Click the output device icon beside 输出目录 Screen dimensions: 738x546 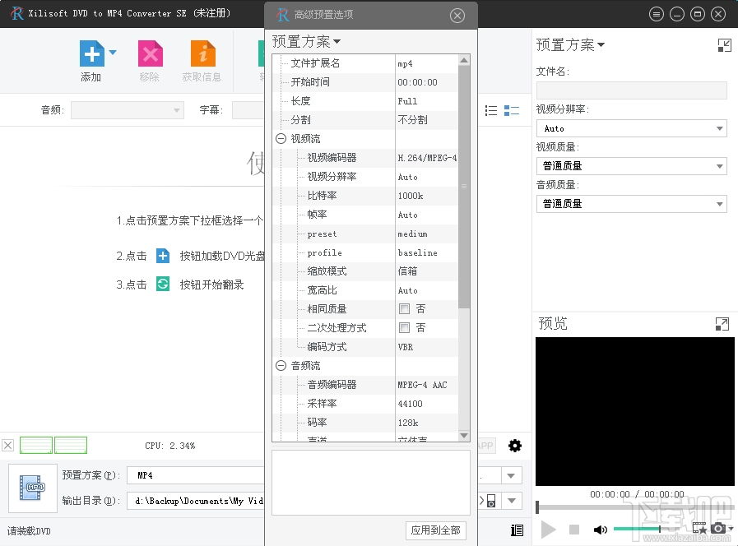[490, 501]
